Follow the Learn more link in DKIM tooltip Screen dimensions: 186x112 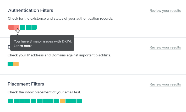pyautogui.click(x=23, y=46)
